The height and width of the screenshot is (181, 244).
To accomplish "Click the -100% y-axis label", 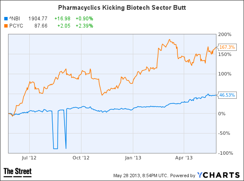I will (226, 153).
